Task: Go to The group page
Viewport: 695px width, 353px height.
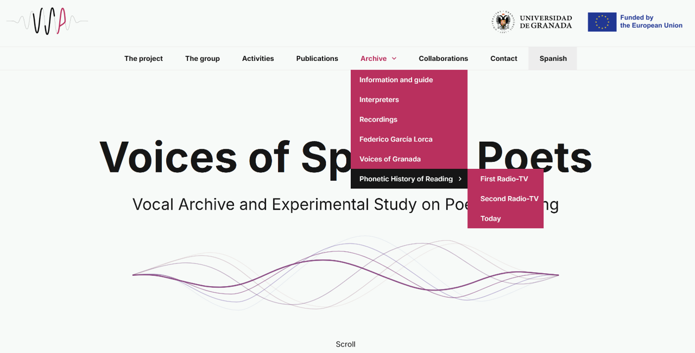Action: (x=202, y=59)
